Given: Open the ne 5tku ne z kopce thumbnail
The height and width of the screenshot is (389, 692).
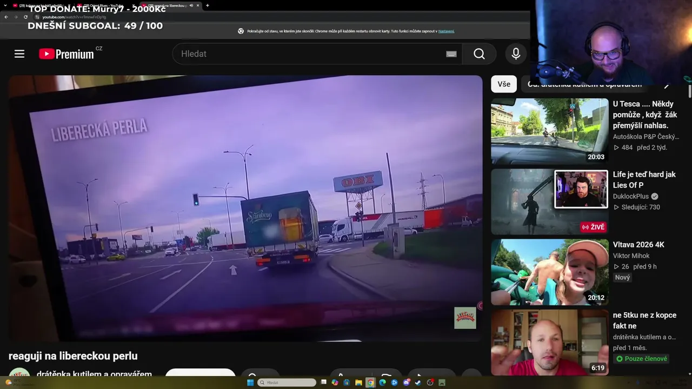Looking at the screenshot, I should [550, 343].
